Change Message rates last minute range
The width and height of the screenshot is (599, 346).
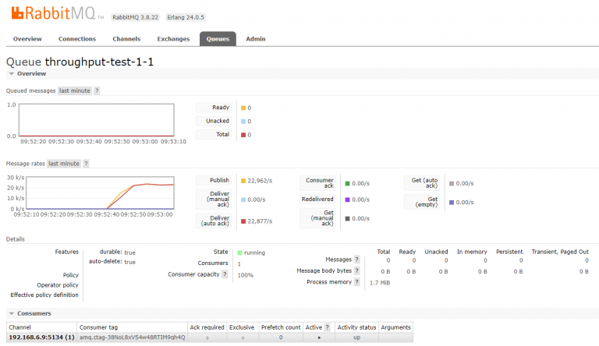click(x=64, y=164)
